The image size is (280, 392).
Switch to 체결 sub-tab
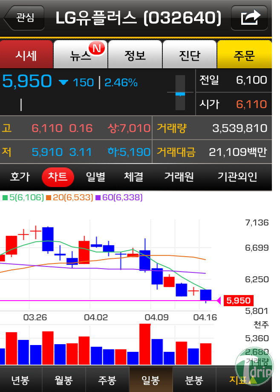pyautogui.click(x=134, y=177)
